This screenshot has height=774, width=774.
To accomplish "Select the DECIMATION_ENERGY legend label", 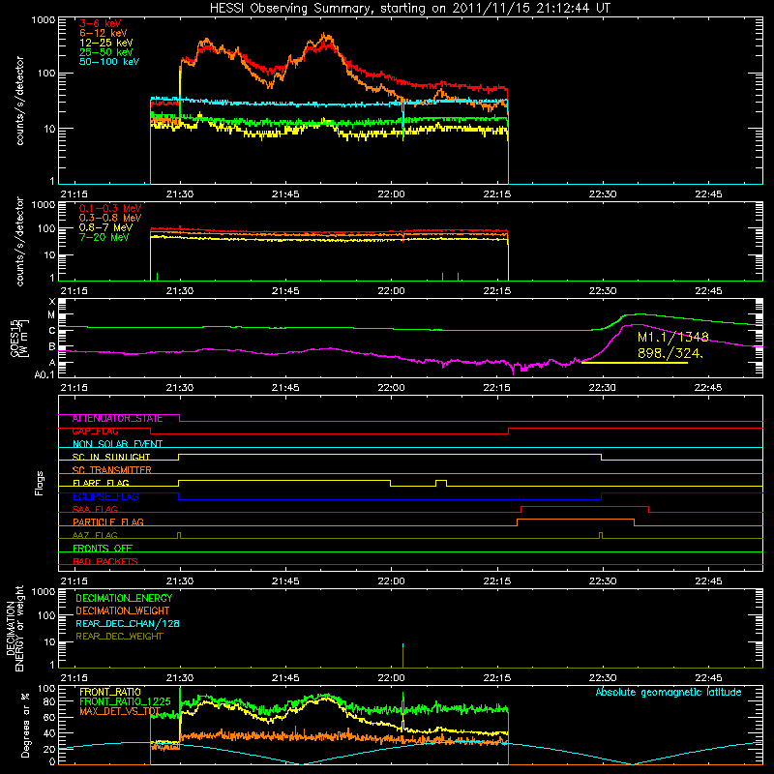I will click(124, 598).
